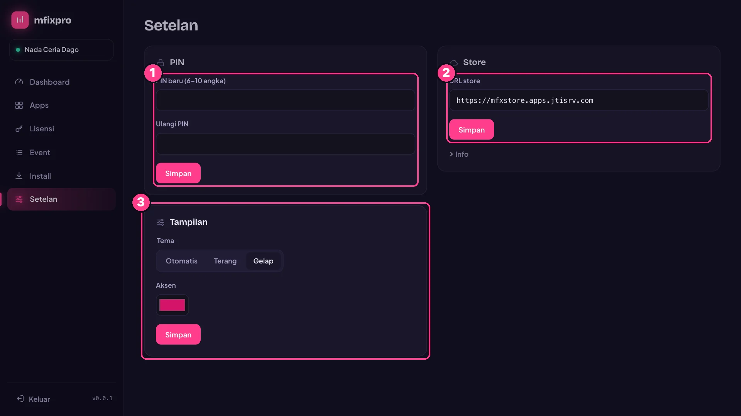Click the Ulangi PIN label
The width and height of the screenshot is (741, 416).
tap(172, 124)
